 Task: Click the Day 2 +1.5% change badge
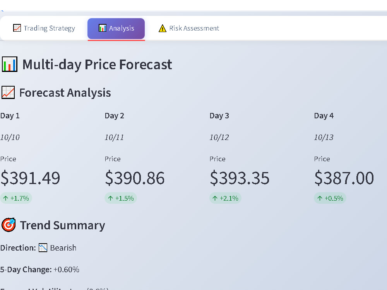click(121, 198)
